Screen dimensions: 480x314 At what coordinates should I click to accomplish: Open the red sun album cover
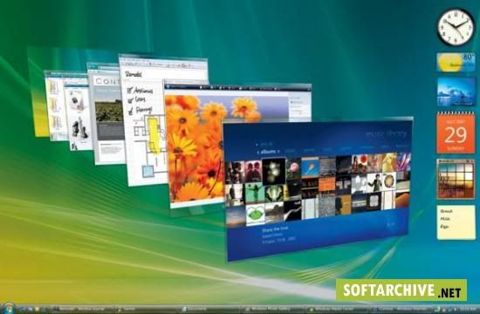click(360, 163)
